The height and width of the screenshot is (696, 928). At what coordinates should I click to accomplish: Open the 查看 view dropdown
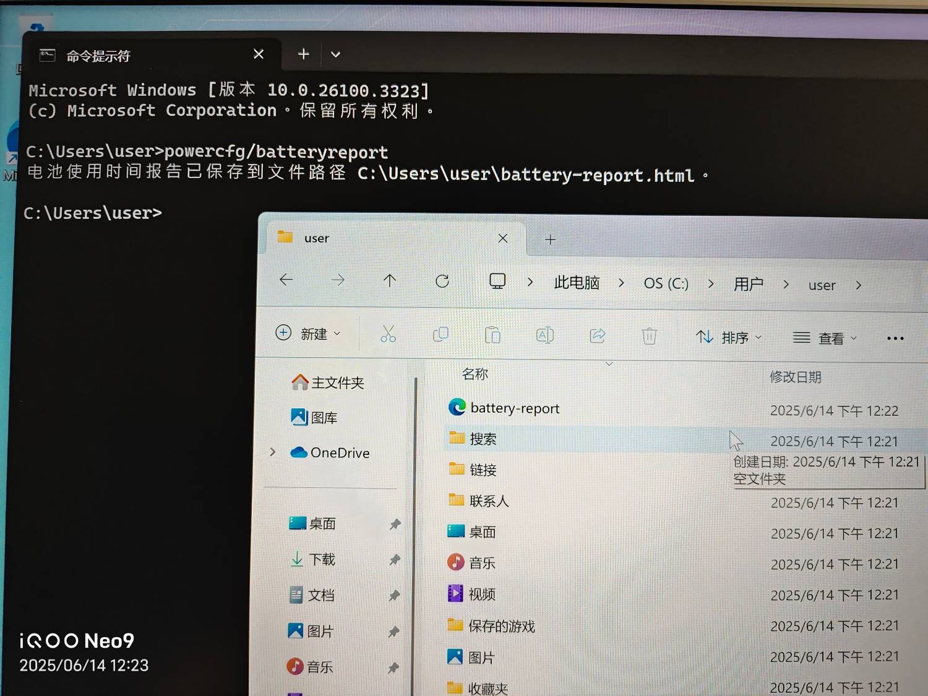pyautogui.click(x=825, y=338)
